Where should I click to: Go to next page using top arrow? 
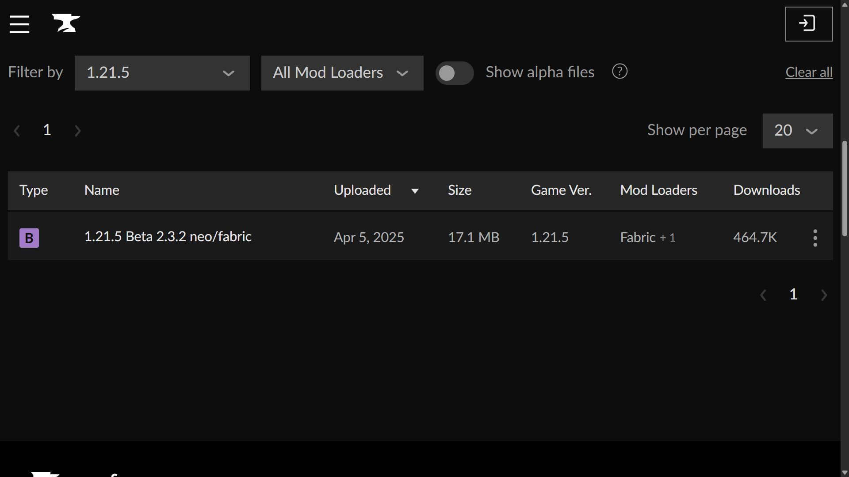pyautogui.click(x=78, y=131)
